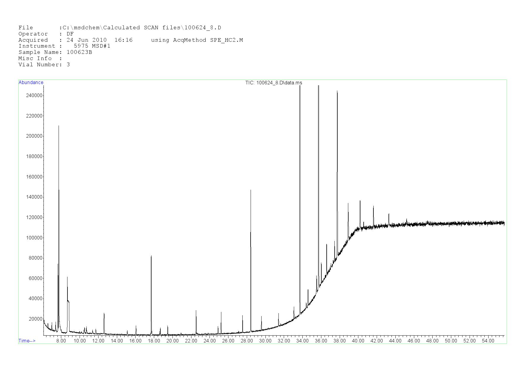
Task: Click the File path header line
Action: point(120,28)
